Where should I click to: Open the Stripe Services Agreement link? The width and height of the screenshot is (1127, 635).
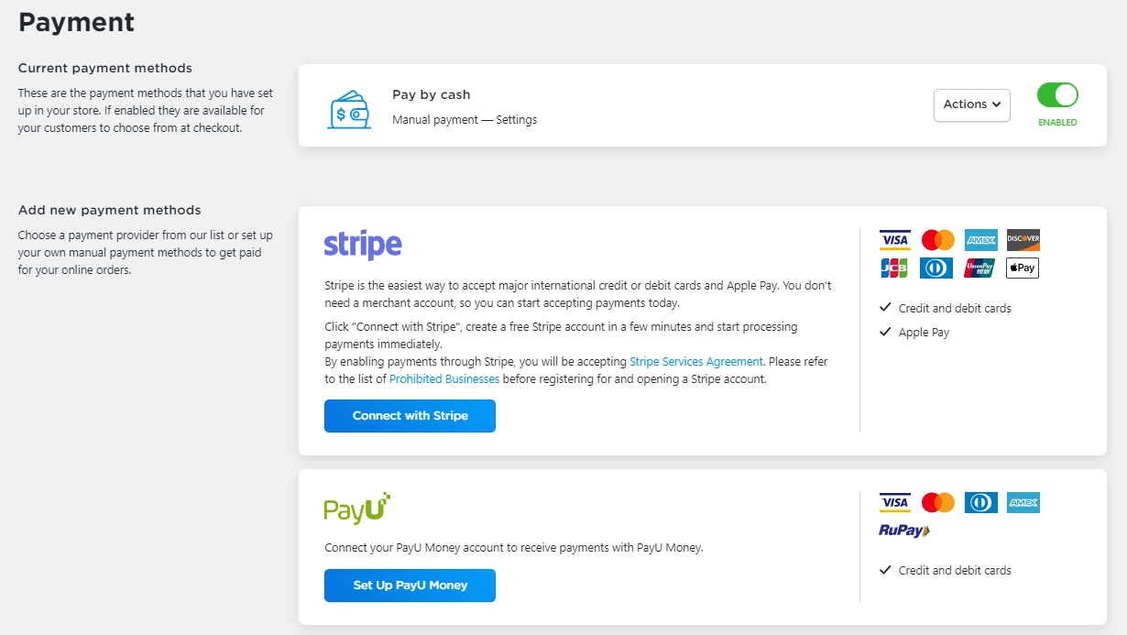(696, 362)
